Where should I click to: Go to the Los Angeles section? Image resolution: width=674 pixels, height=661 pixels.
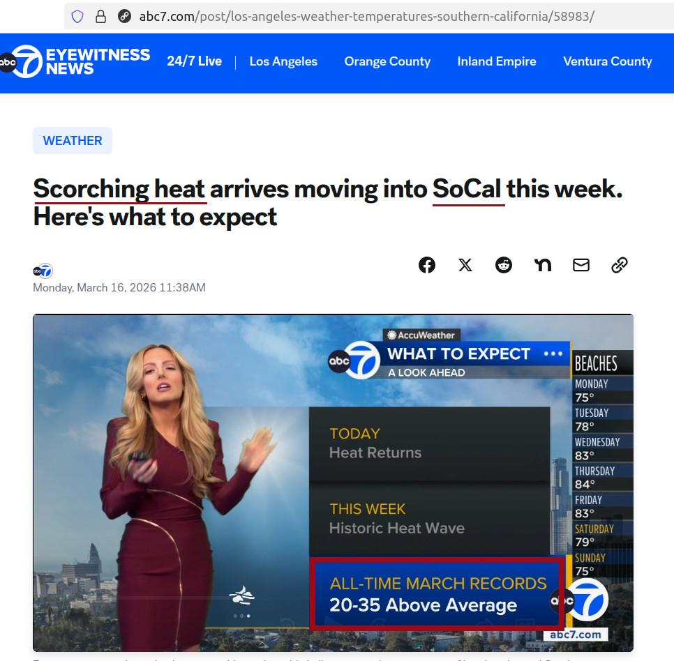coord(283,61)
